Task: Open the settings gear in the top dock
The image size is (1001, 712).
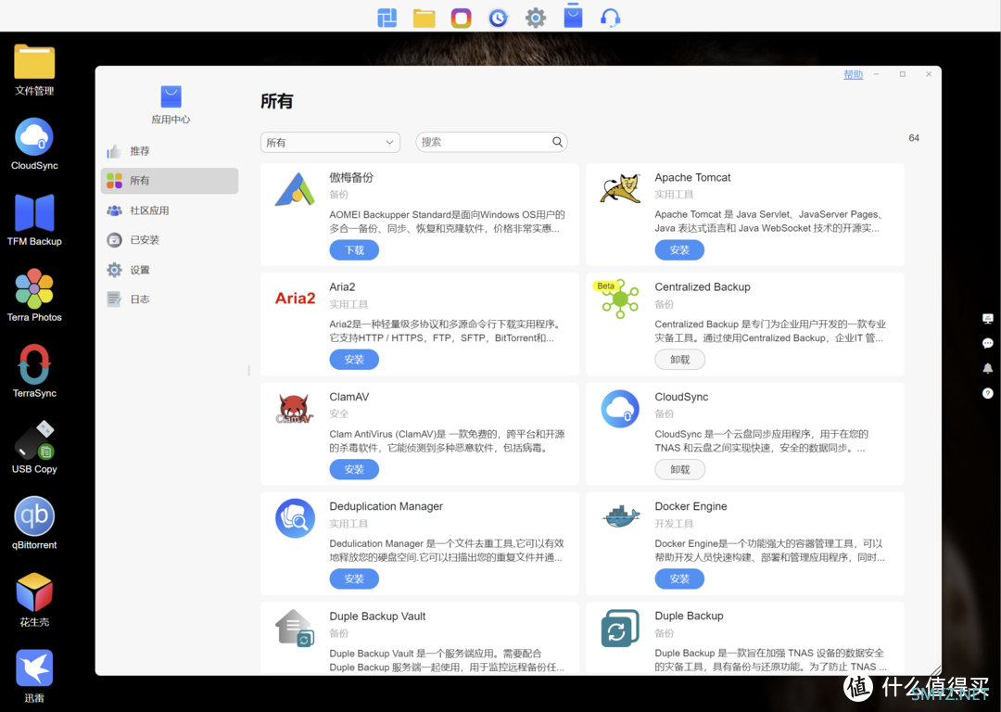Action: click(x=536, y=18)
